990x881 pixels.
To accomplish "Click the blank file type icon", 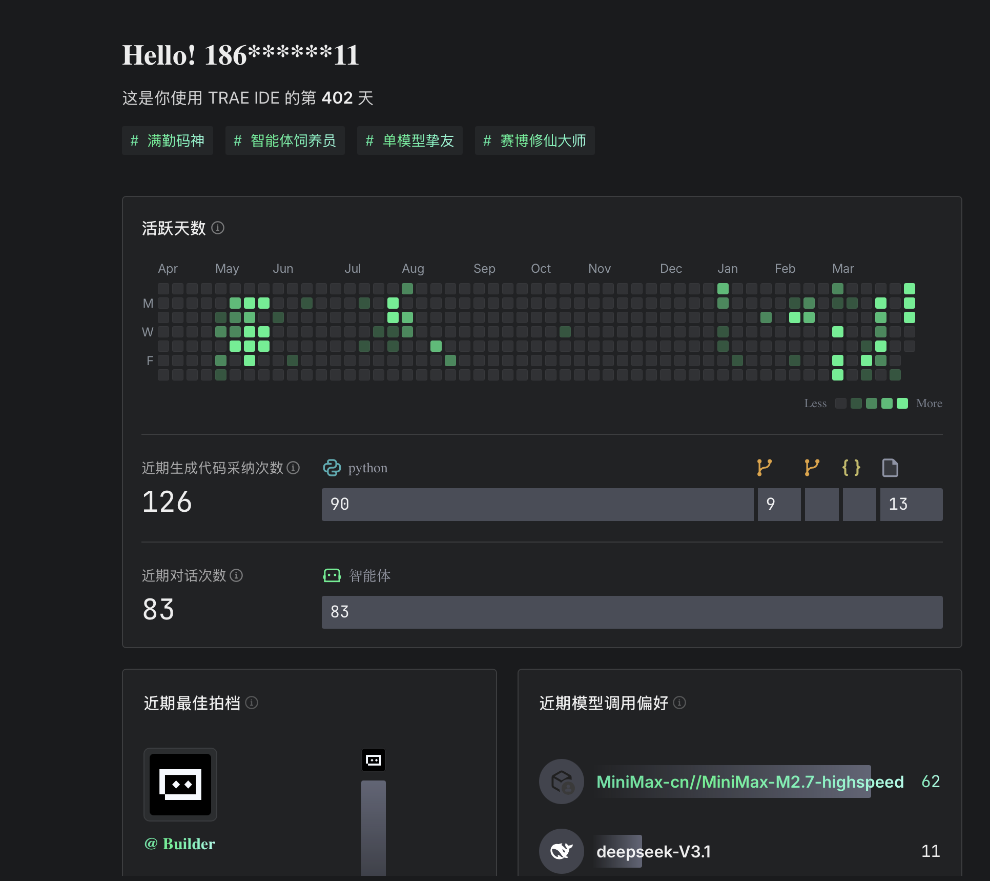I will pyautogui.click(x=890, y=468).
